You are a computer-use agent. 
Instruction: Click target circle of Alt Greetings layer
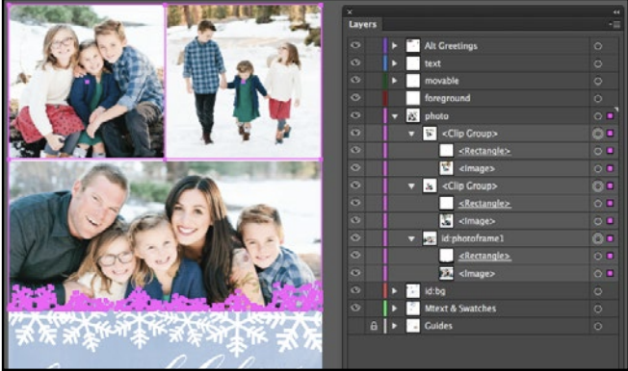[597, 46]
